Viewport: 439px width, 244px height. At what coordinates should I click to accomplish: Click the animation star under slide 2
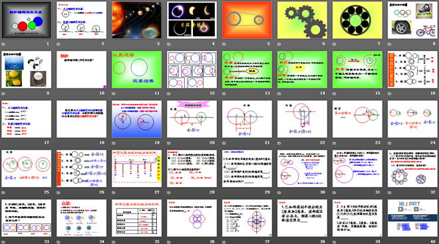point(59,44)
